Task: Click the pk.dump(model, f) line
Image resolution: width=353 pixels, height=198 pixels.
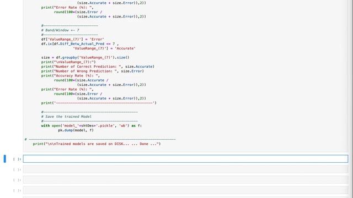Action: pyautogui.click(x=76, y=130)
